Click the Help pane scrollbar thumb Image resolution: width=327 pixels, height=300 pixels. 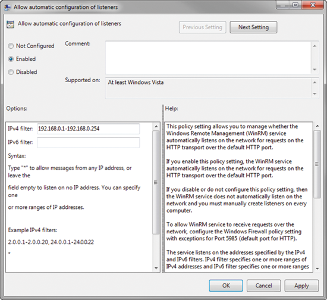click(317, 164)
